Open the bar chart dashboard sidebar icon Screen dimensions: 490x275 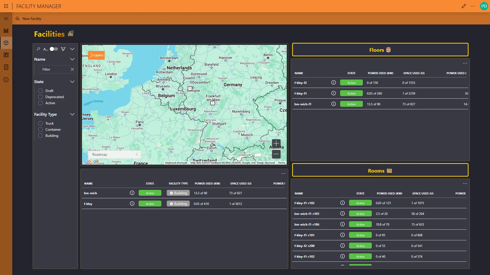6,31
